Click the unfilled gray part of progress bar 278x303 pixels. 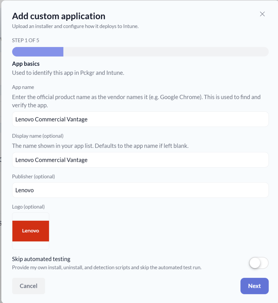pos(166,52)
